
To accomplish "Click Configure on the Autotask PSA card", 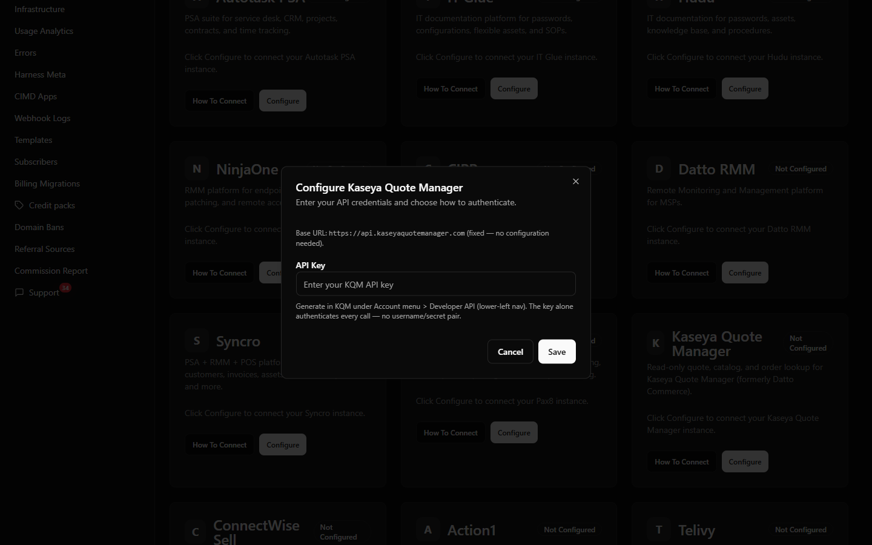I will click(x=283, y=101).
